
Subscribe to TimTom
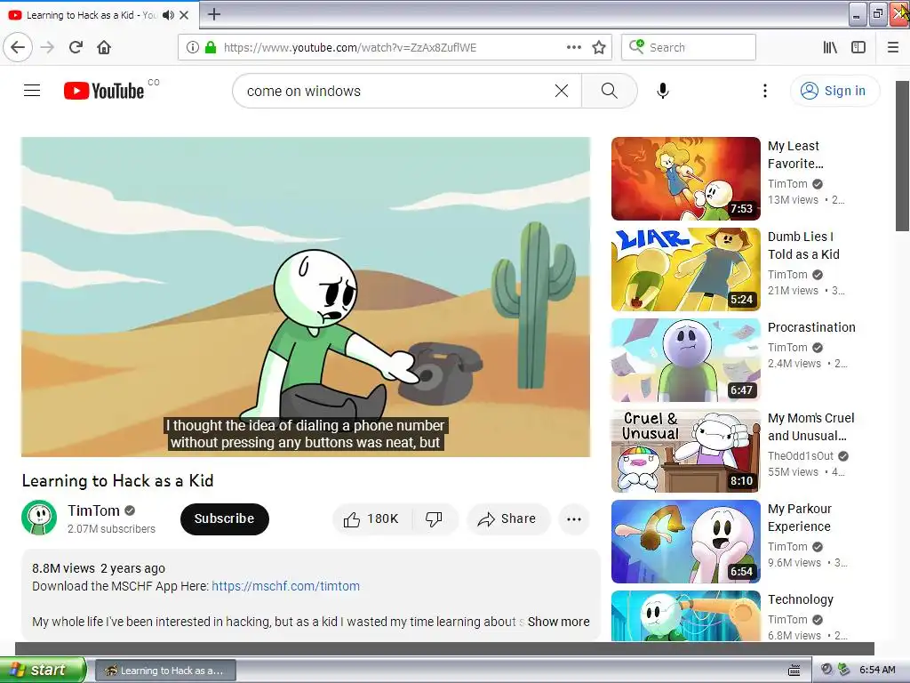click(x=225, y=518)
